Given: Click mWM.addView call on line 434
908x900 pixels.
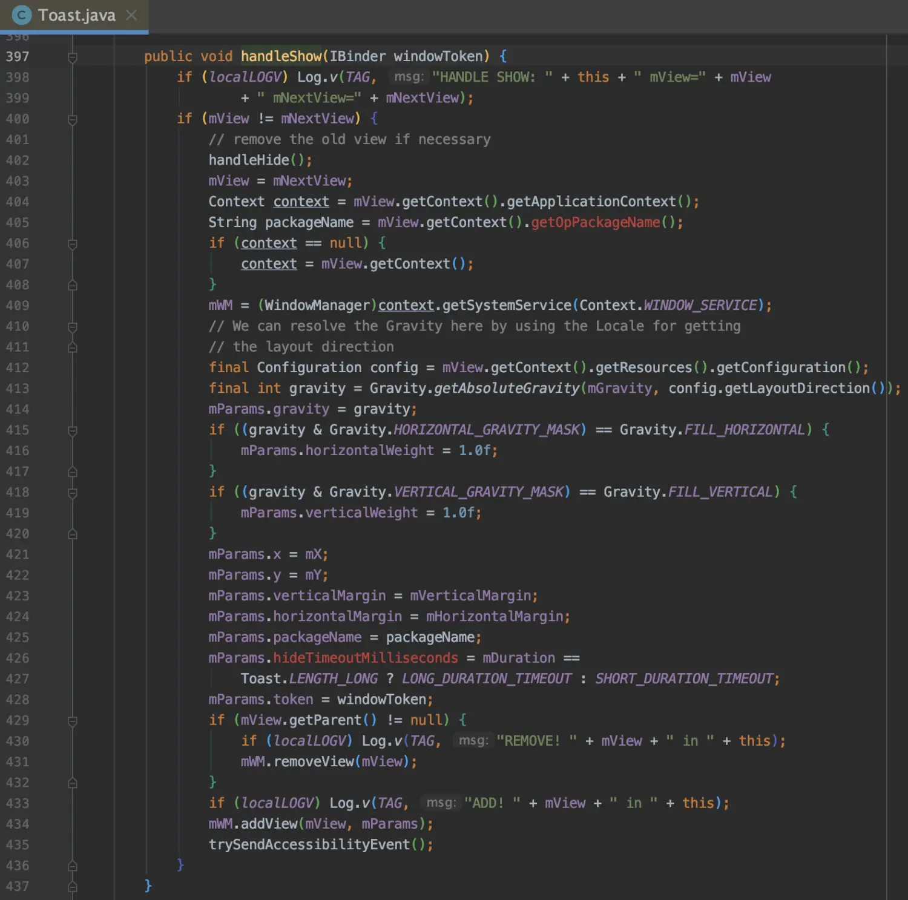Looking at the screenshot, I should coord(253,824).
